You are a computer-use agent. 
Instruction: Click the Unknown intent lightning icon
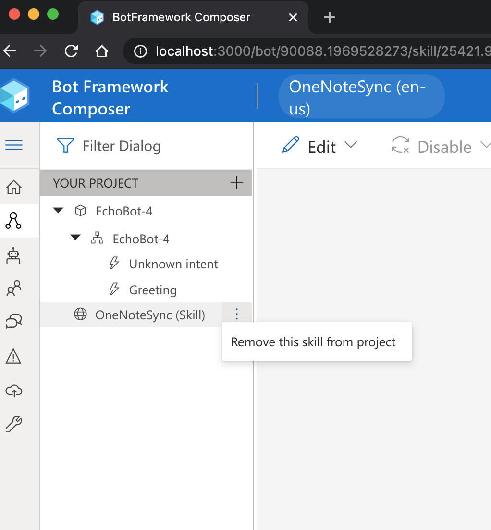click(114, 263)
